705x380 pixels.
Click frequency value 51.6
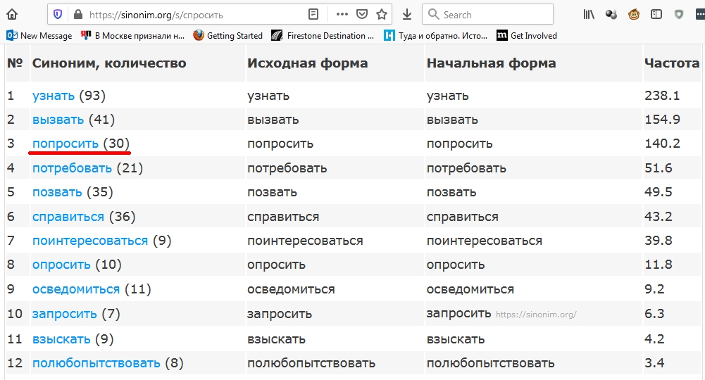point(659,168)
